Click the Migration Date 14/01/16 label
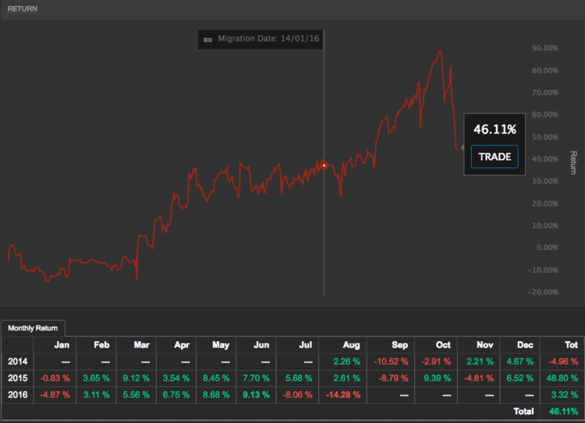This screenshot has height=423, width=585. click(x=267, y=39)
